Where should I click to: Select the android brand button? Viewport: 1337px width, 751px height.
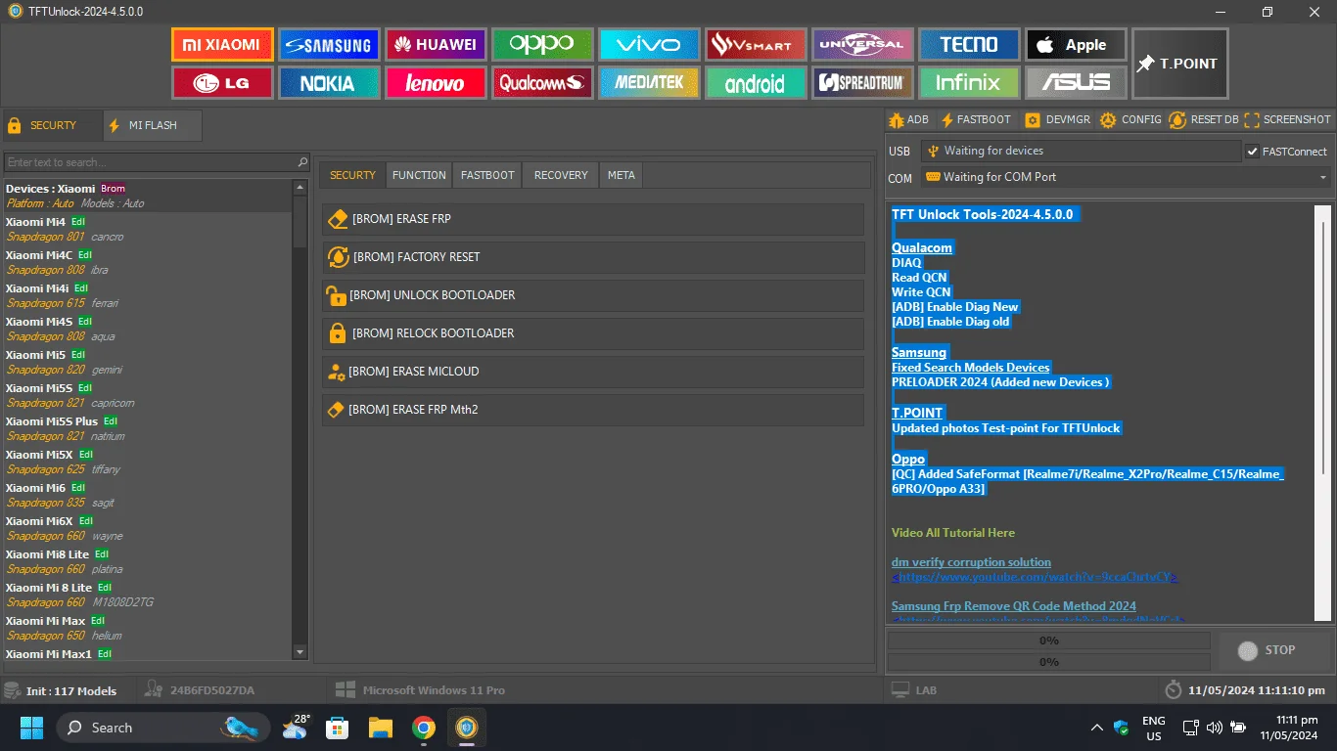pos(756,82)
